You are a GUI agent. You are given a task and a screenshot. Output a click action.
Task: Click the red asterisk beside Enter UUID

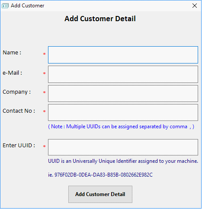coord(45,146)
